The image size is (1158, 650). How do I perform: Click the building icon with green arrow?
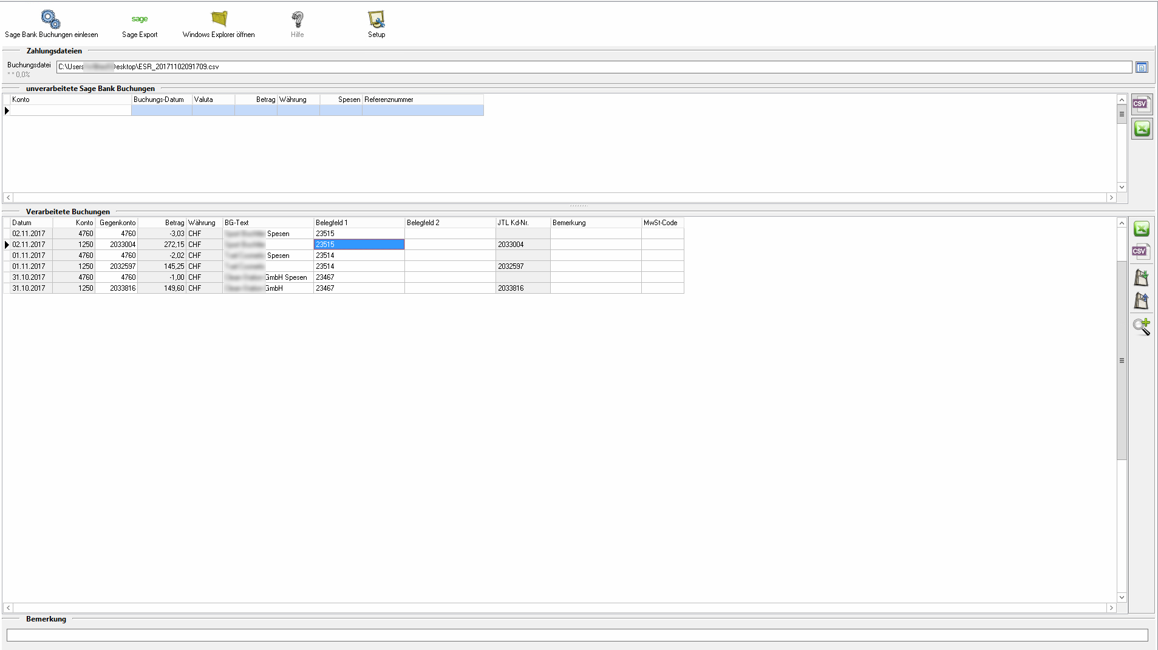point(1142,277)
